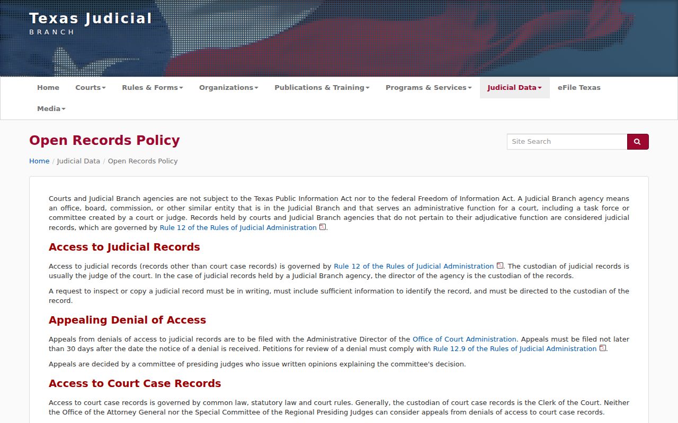This screenshot has width=678, height=423.
Task: Click Open Records Policy breadcrumb text
Action: click(143, 161)
